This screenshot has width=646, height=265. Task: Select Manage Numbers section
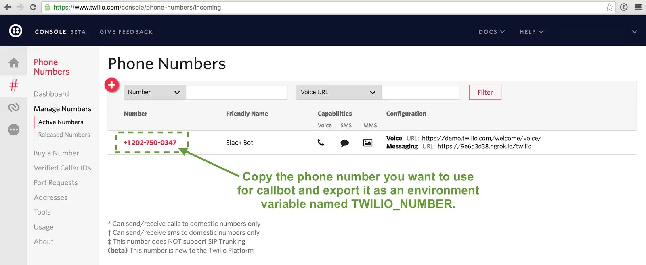coord(63,109)
